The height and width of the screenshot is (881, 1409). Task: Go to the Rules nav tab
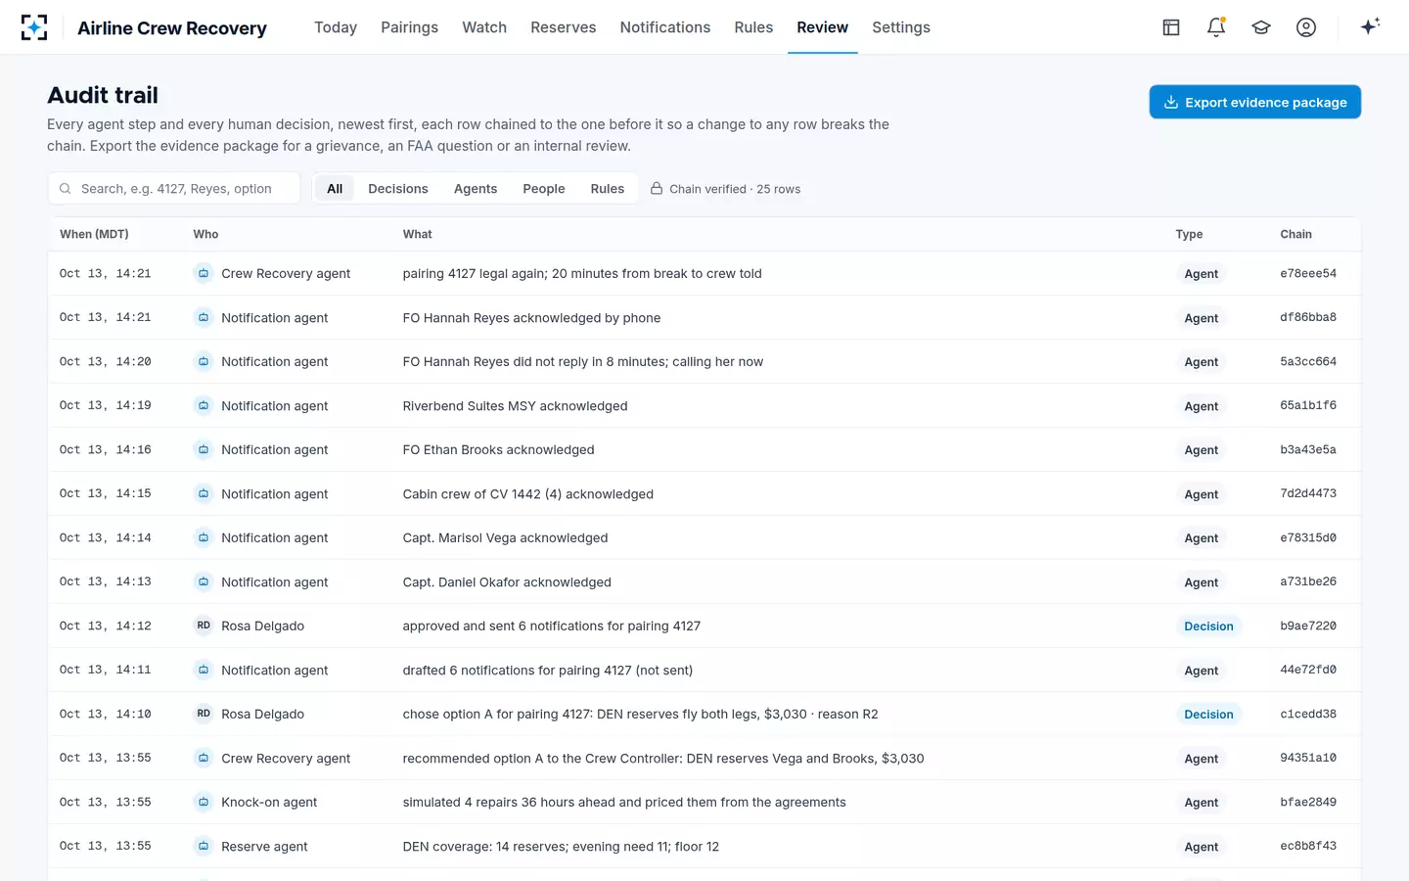[753, 27]
